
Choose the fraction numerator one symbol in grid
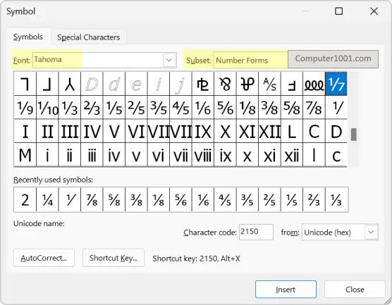[336, 107]
